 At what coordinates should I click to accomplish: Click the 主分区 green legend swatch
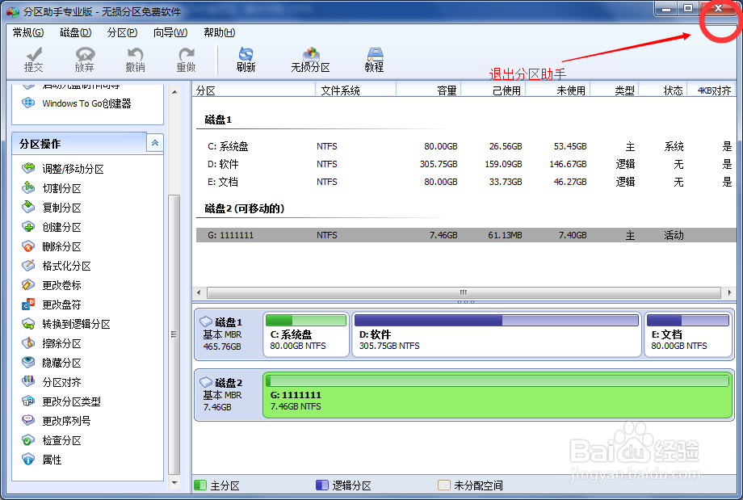click(x=200, y=485)
